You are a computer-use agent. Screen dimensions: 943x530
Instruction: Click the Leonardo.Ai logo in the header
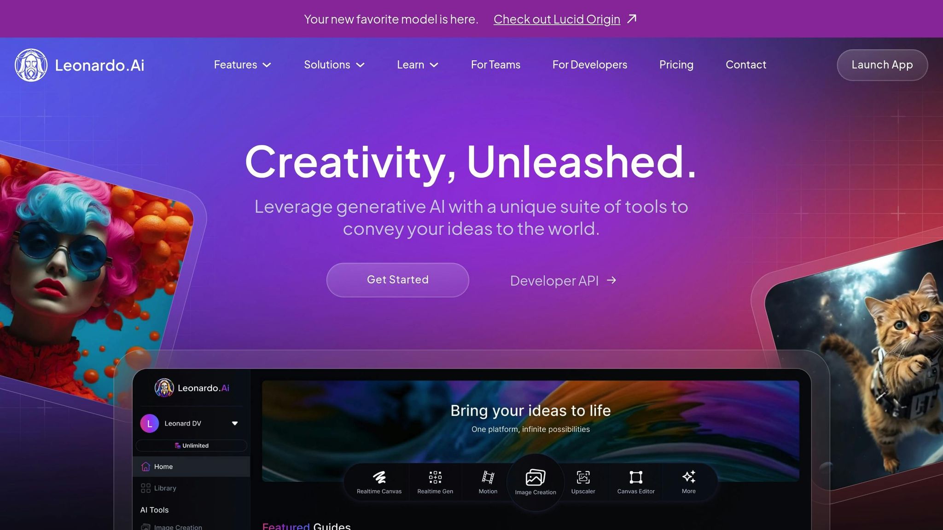tap(79, 65)
